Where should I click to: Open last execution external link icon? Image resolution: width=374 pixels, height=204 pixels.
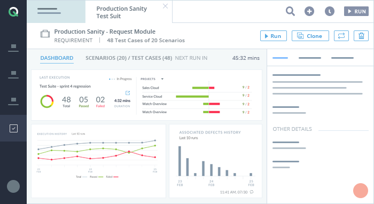(x=128, y=93)
